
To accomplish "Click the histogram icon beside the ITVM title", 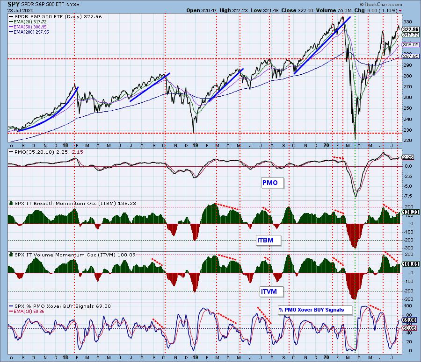I will (11, 255).
